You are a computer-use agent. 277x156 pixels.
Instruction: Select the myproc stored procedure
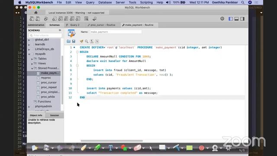pyautogui.click(x=46, y=78)
